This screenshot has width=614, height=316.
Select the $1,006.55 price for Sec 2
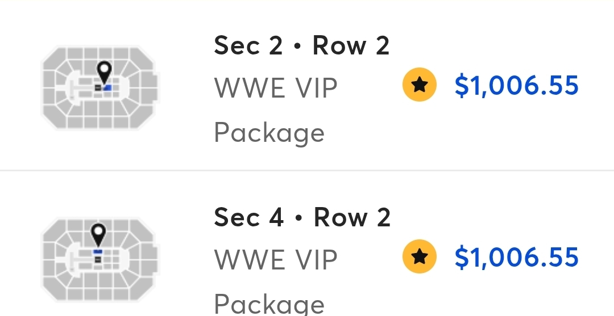click(x=516, y=86)
